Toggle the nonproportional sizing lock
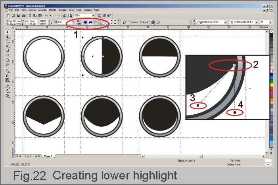 [52, 22]
